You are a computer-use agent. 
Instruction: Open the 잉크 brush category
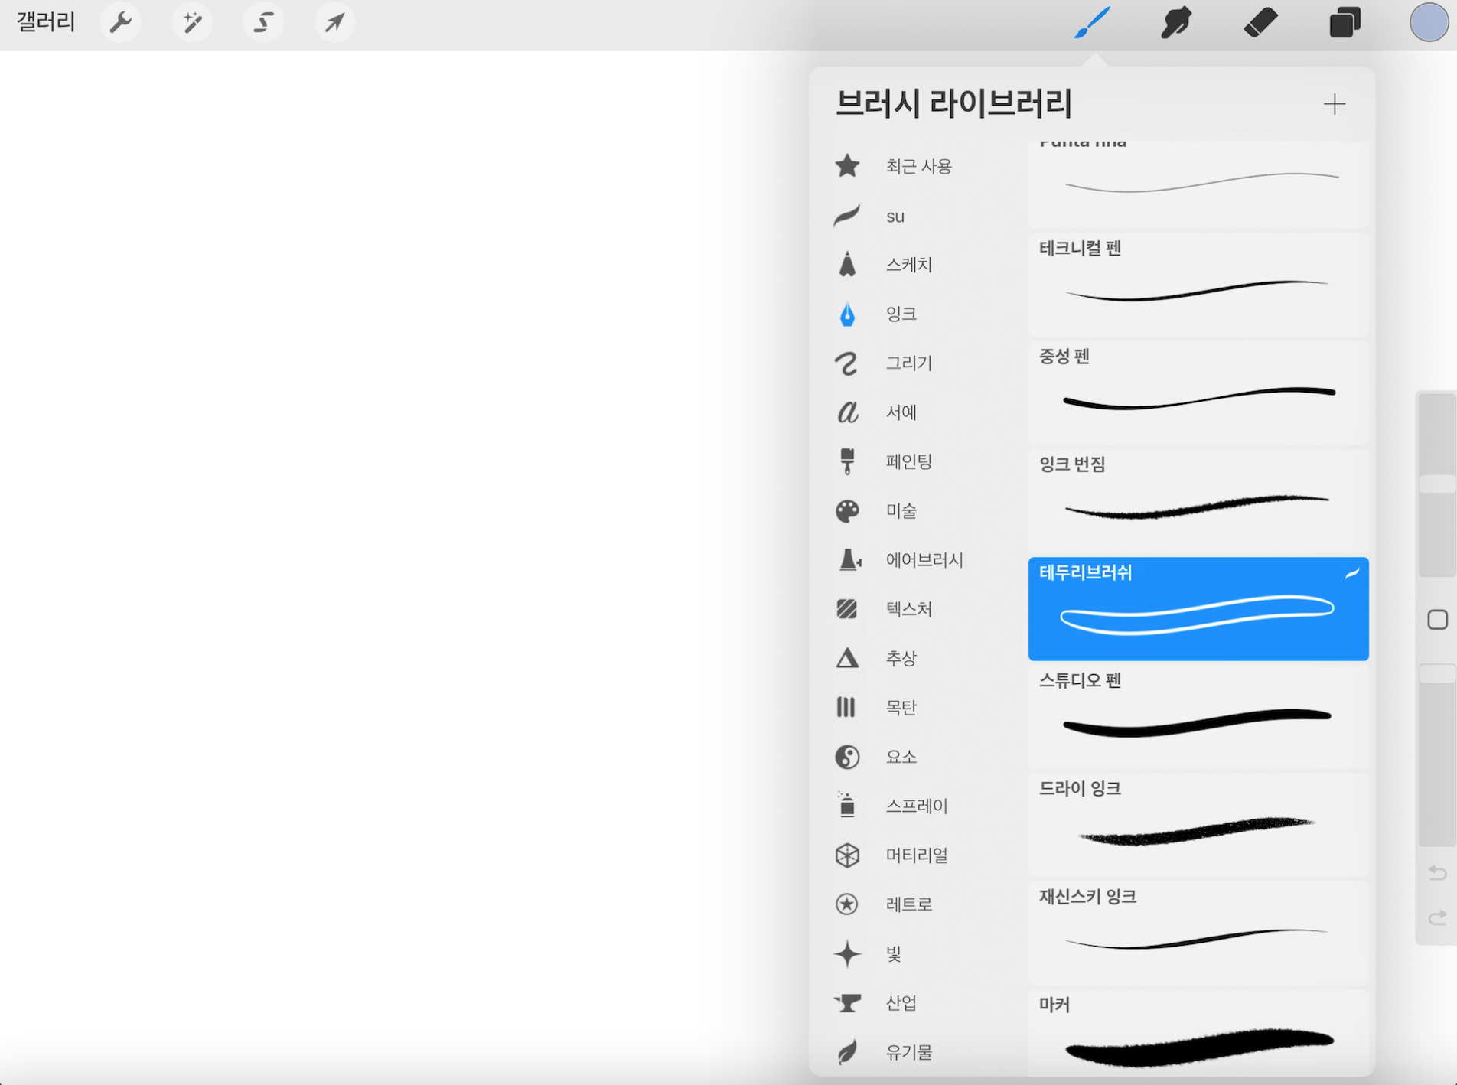918,314
